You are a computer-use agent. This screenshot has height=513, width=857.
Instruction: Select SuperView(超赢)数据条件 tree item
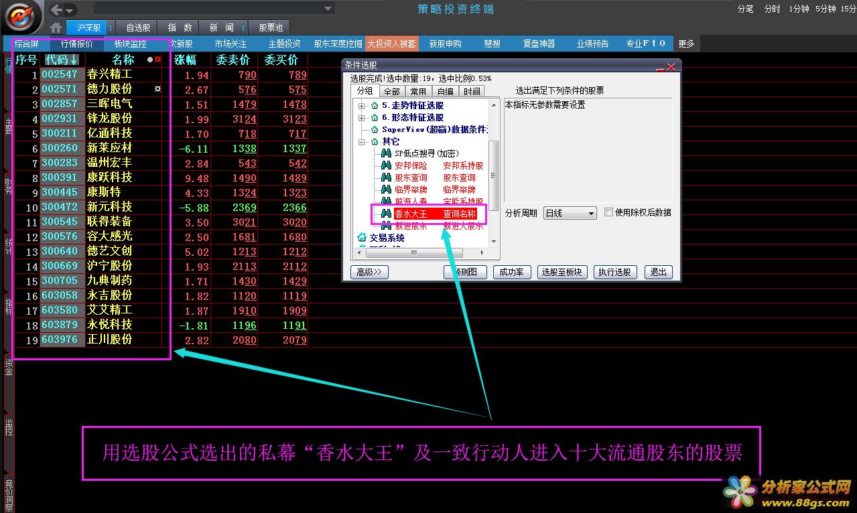435,130
